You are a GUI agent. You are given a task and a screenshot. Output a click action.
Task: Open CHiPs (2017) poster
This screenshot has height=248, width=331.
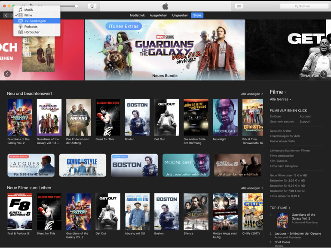point(253,212)
